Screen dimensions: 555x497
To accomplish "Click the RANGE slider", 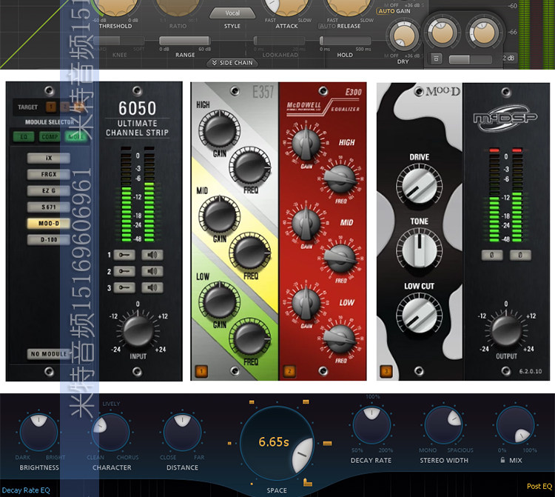I will (185, 41).
